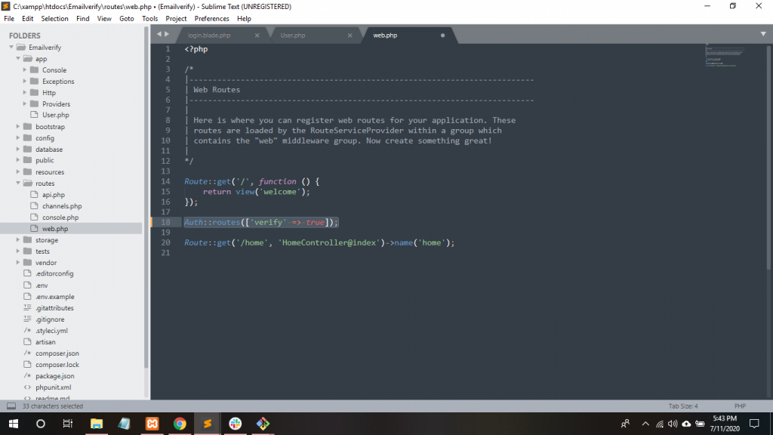773x435 pixels.
Task: Open api.php in the sidebar
Action: coord(53,195)
